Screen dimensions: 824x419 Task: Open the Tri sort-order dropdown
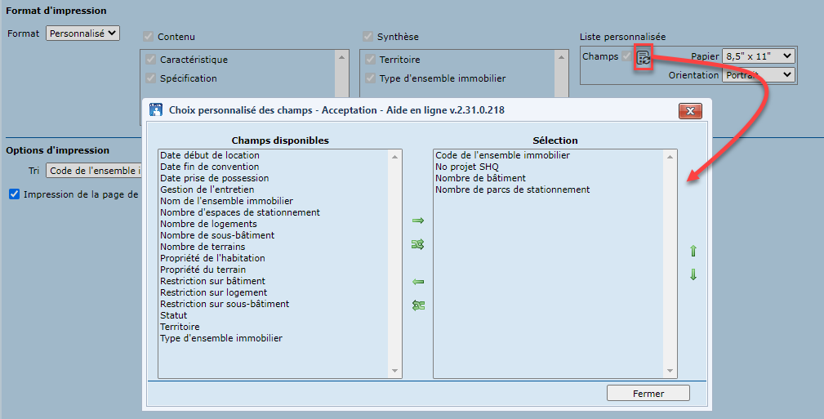click(94, 171)
